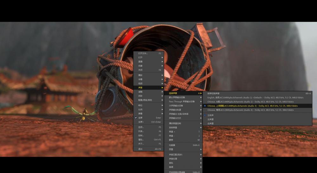Screen dimensions: 317x173
Task: Open 声音输出方式 submenu
Action: [x=183, y=118]
